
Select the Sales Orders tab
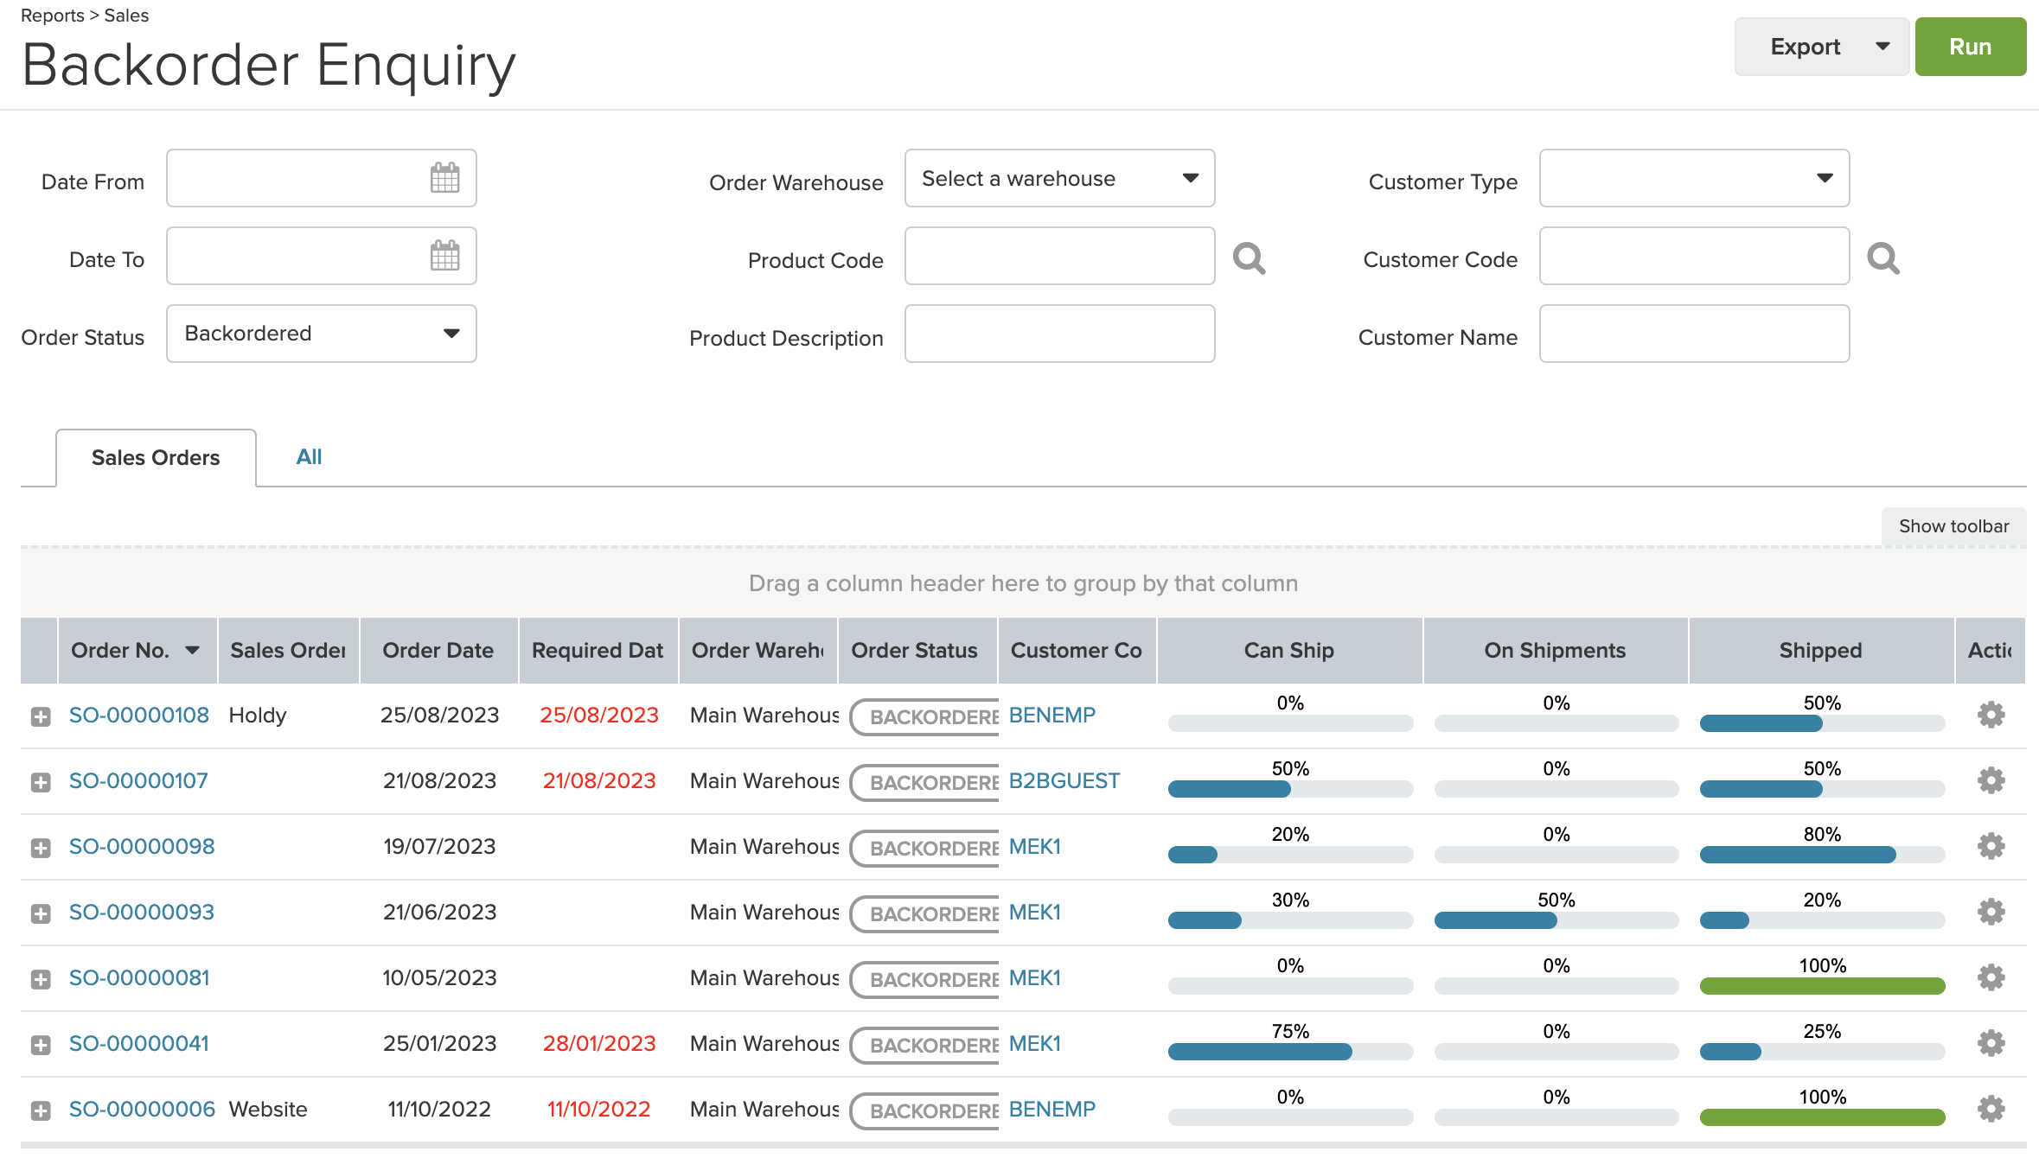(x=154, y=455)
